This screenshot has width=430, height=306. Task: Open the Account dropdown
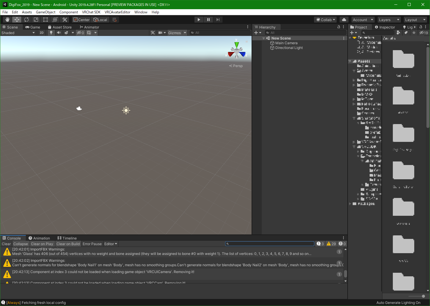(x=363, y=20)
